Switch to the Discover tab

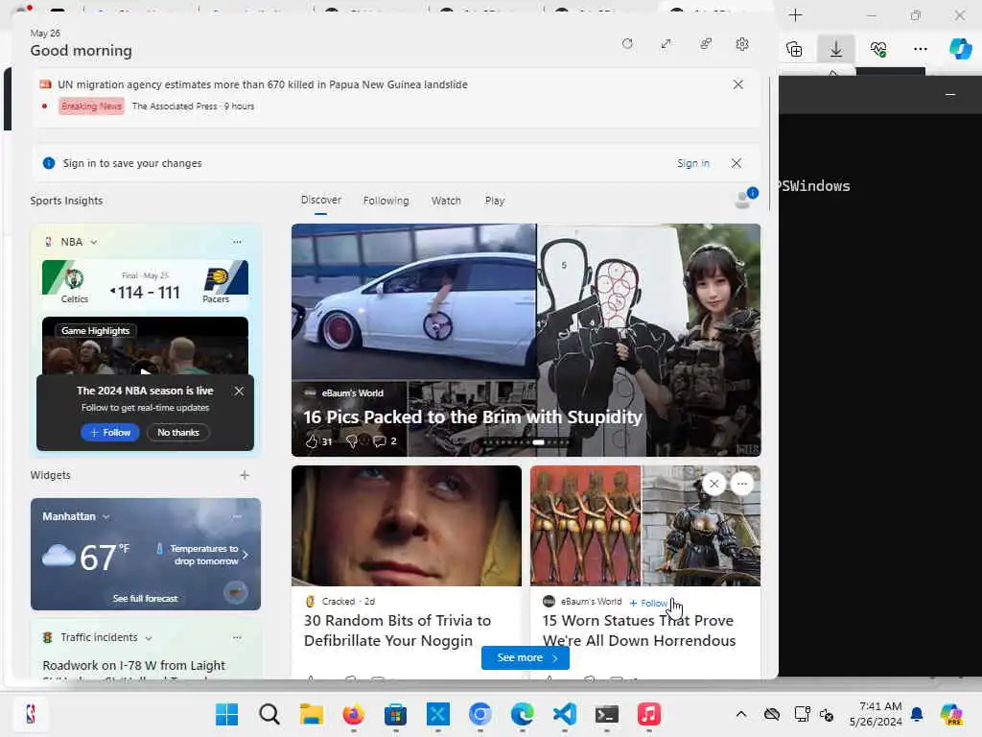[320, 200]
